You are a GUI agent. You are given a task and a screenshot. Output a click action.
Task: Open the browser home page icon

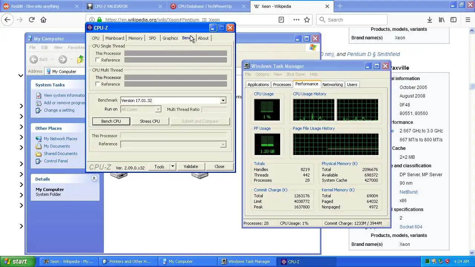click(43, 20)
